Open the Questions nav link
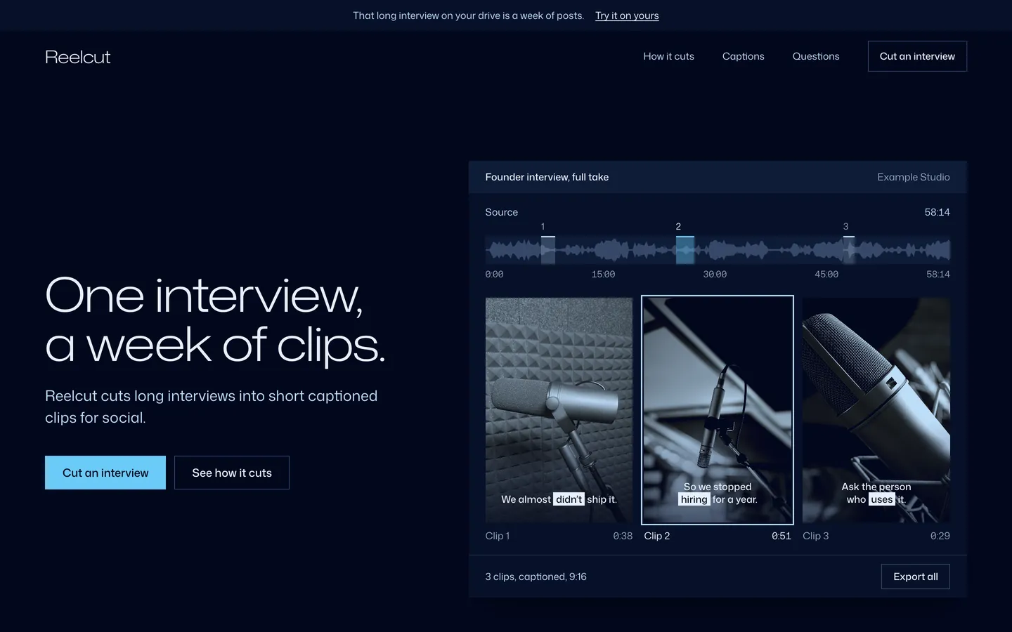The width and height of the screenshot is (1012, 632). coord(816,56)
